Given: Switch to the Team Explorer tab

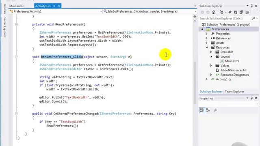Looking at the screenshot, I should click(234, 91).
